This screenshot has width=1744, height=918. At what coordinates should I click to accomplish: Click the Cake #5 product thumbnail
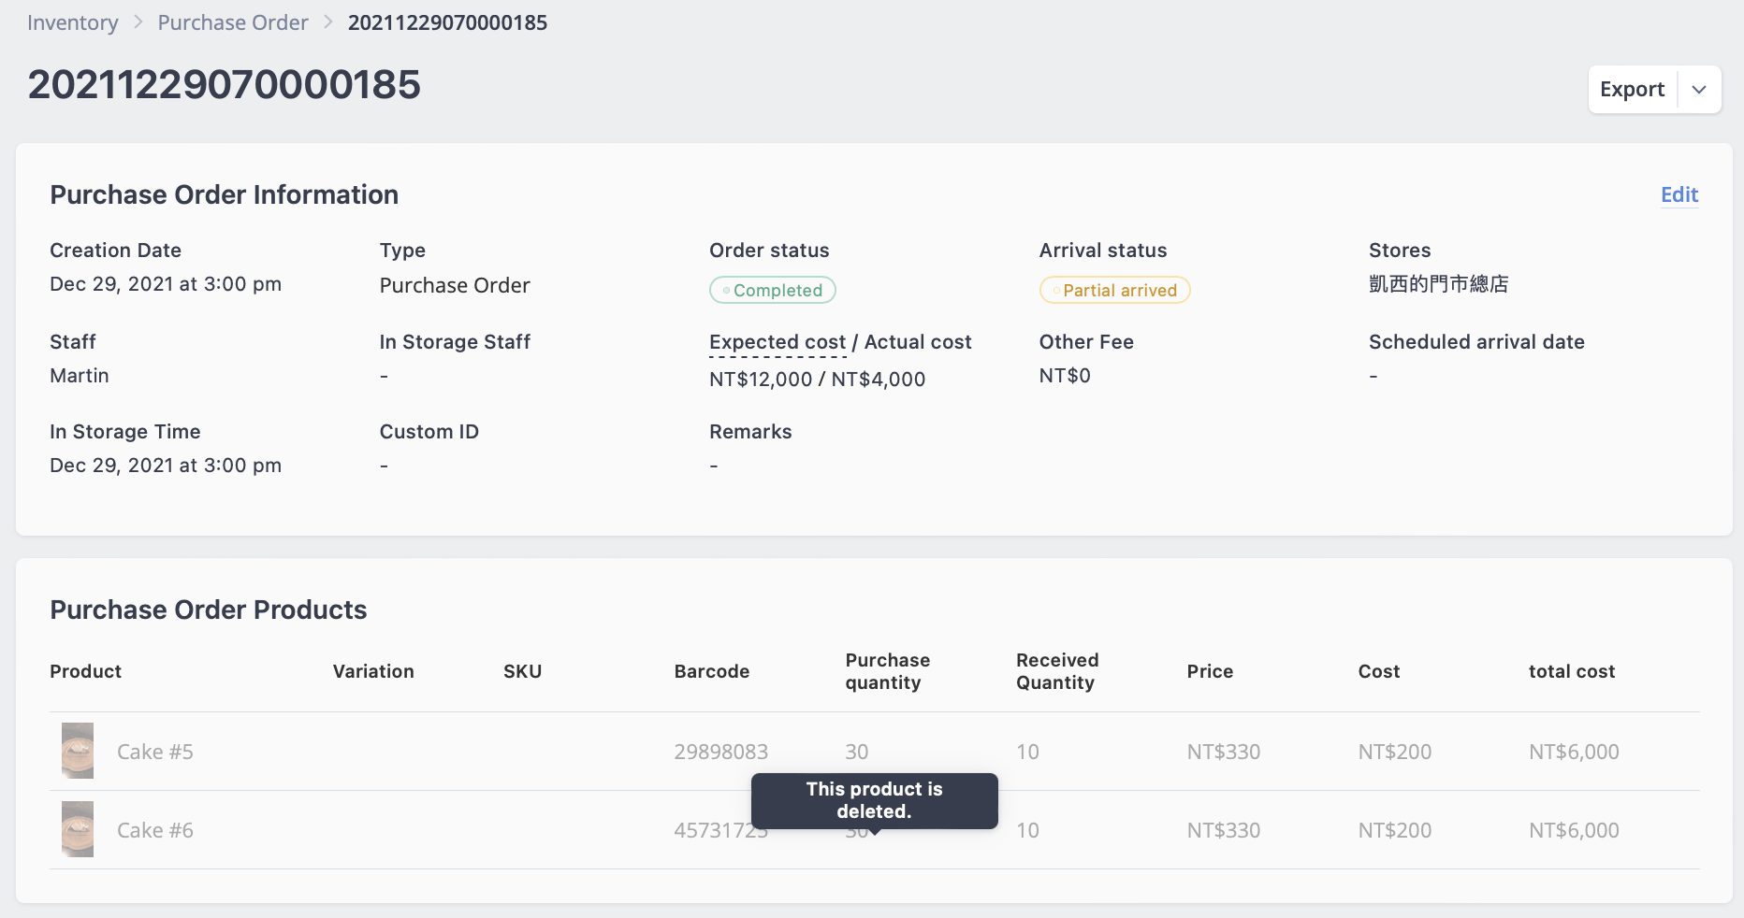point(78,751)
